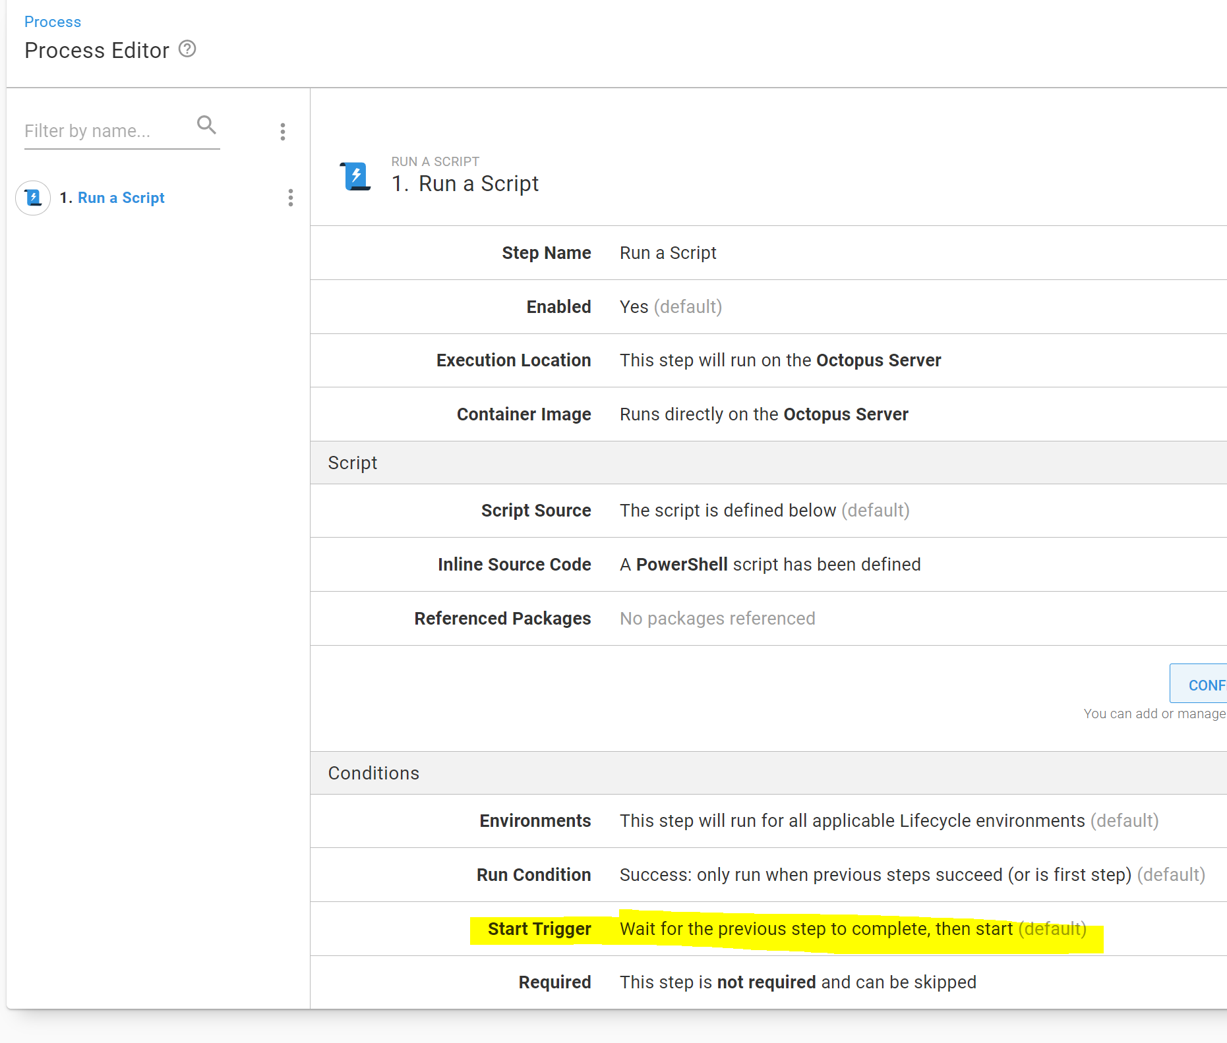Click the search magnifier in the filter panel

206,125
